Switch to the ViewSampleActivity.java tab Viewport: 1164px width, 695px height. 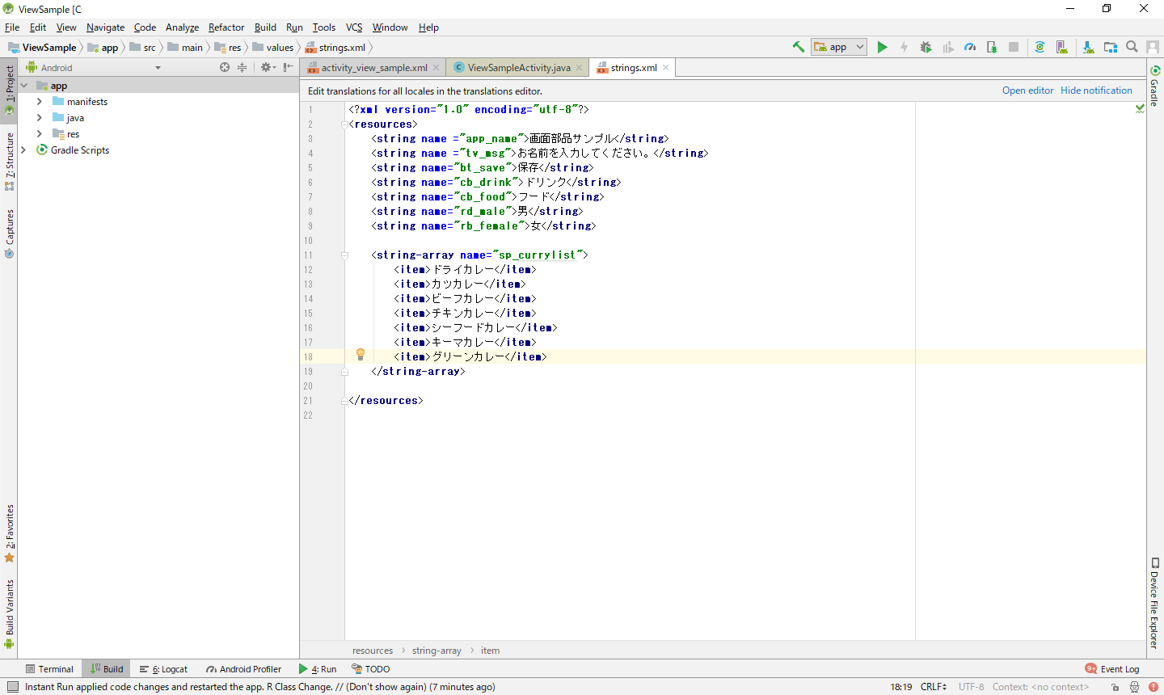tap(518, 68)
